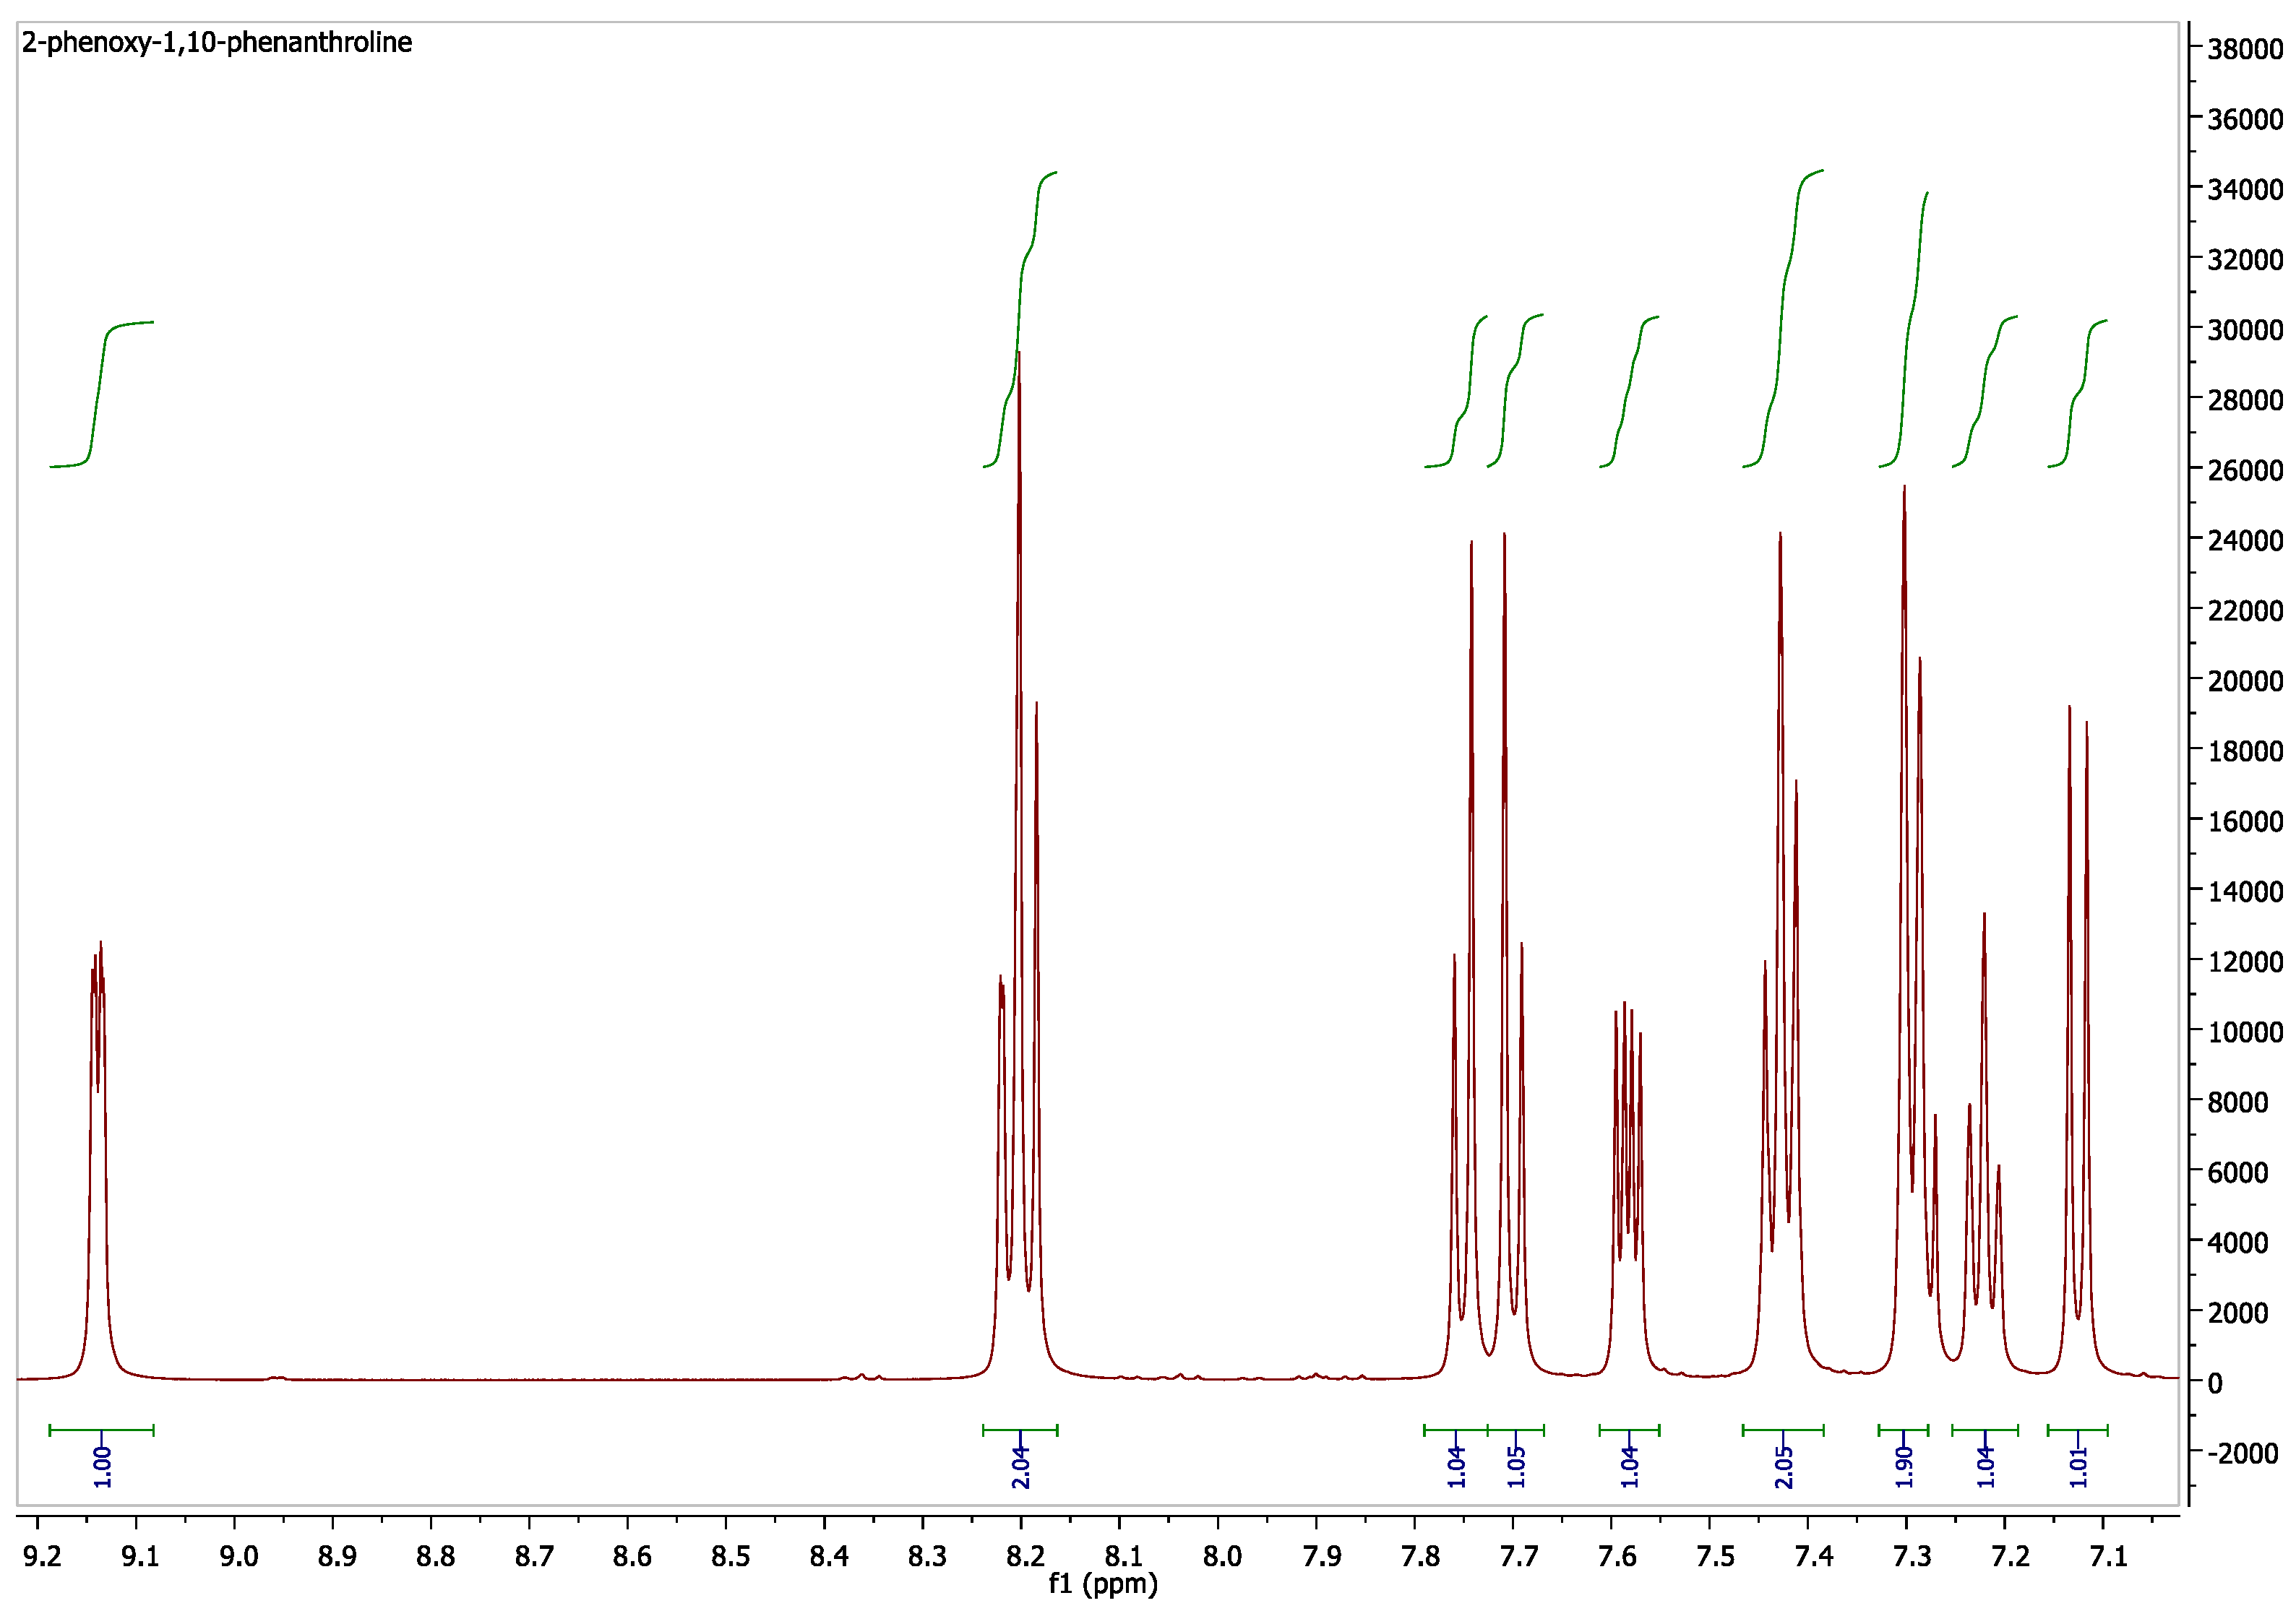Click the 9.2 tick label on ppm axis
The width and height of the screenshot is (2296, 1611).
pos(41,1557)
